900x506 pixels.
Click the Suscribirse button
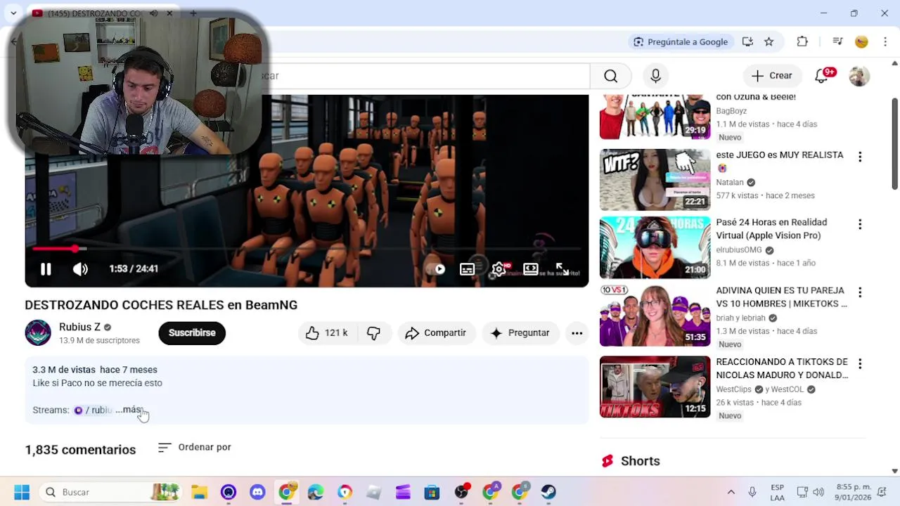pos(192,332)
